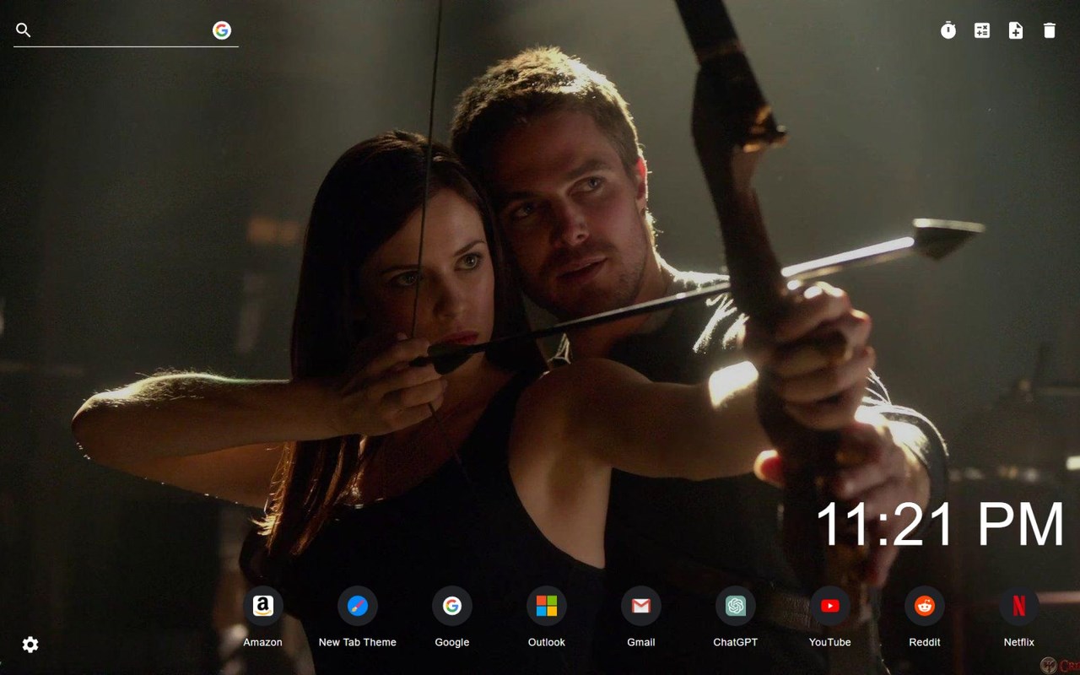Open the Google shortcut icon
Screen dimensions: 1080x675
coord(452,606)
